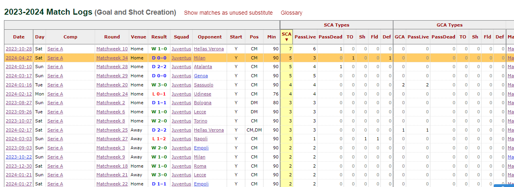Click the Result column header
The width and height of the screenshot is (514, 187).
pos(159,37)
